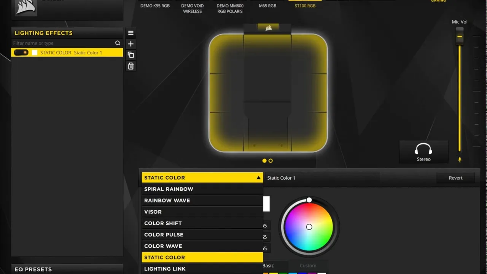
Task: Click the center point of the color wheel
Action: 309,227
